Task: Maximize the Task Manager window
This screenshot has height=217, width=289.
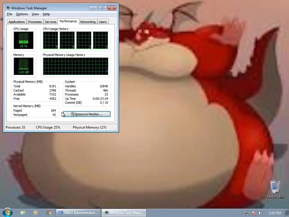Action: click(102, 8)
